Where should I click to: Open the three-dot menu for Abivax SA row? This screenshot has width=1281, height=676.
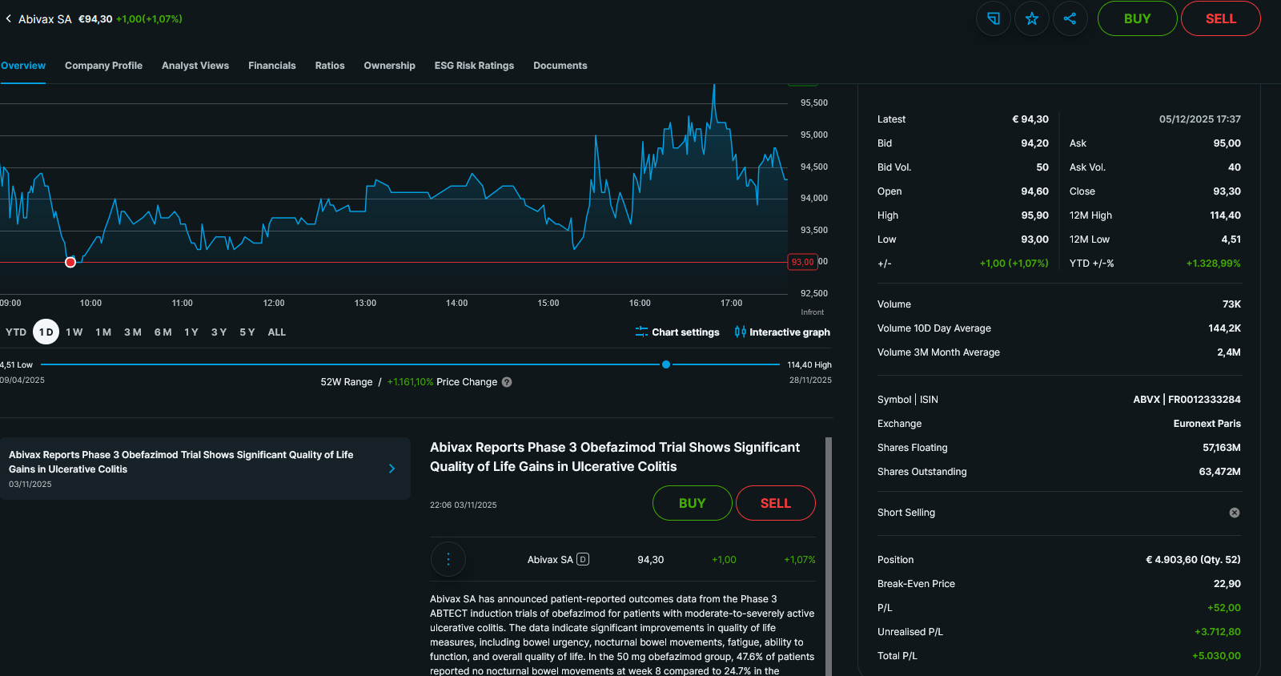[448, 559]
